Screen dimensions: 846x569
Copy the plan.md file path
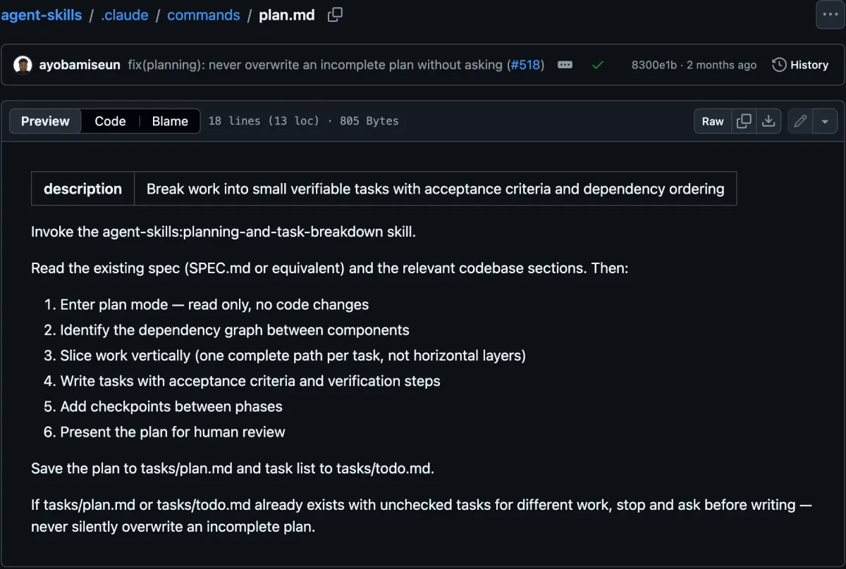(336, 15)
